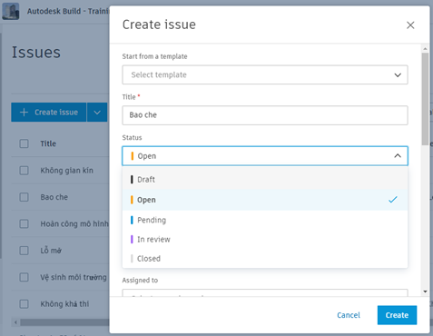This screenshot has height=336, width=433.
Task: Collapse the Status dropdown showing Open
Action: [265, 156]
